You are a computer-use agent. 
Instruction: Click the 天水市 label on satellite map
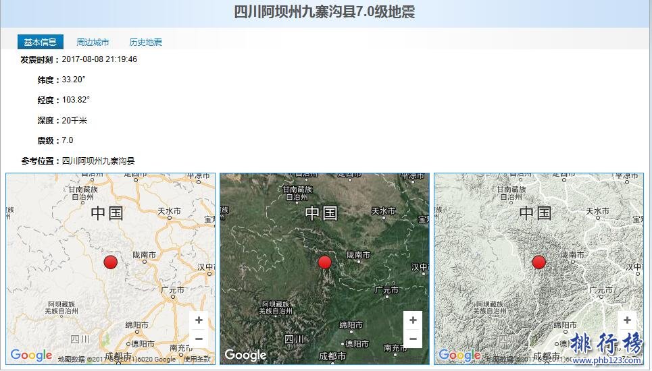pyautogui.click(x=383, y=211)
